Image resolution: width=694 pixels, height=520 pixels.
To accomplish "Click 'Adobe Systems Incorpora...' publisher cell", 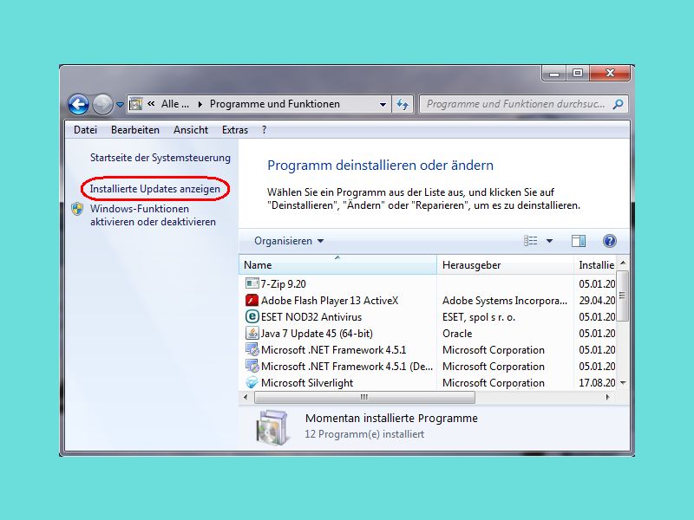I will (x=505, y=301).
